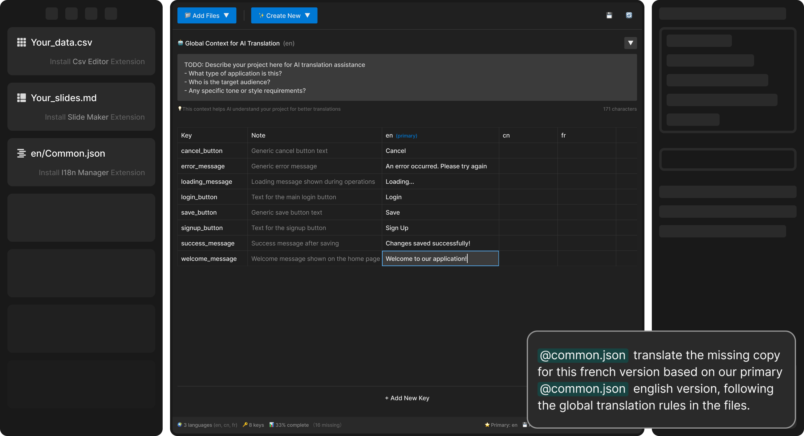Click the 'Success message after saving' note cell
Image resolution: width=804 pixels, height=436 pixels.
coord(315,243)
